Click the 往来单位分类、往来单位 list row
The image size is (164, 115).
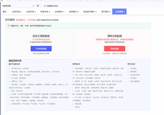click(20, 69)
